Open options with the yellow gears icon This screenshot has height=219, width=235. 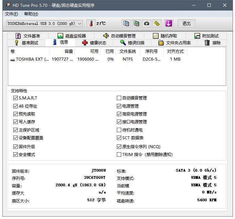pyautogui.click(x=157, y=24)
